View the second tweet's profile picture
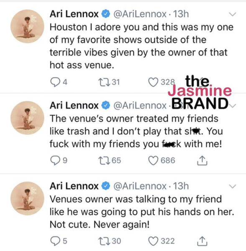 [27, 118]
